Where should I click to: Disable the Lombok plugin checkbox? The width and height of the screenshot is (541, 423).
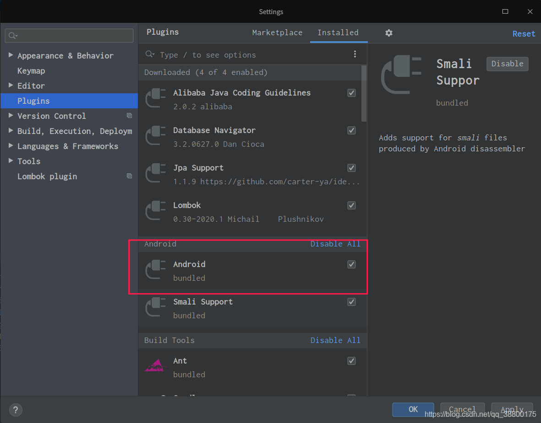[x=351, y=205]
